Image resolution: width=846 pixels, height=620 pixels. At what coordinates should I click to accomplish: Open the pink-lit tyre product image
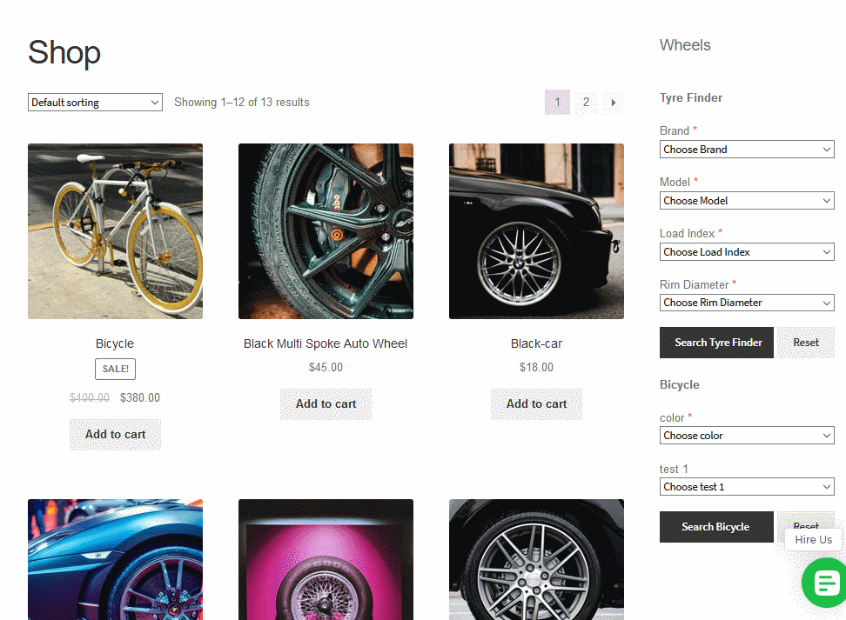[326, 560]
